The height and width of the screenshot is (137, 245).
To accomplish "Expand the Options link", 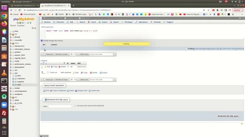I will pos(44,61).
